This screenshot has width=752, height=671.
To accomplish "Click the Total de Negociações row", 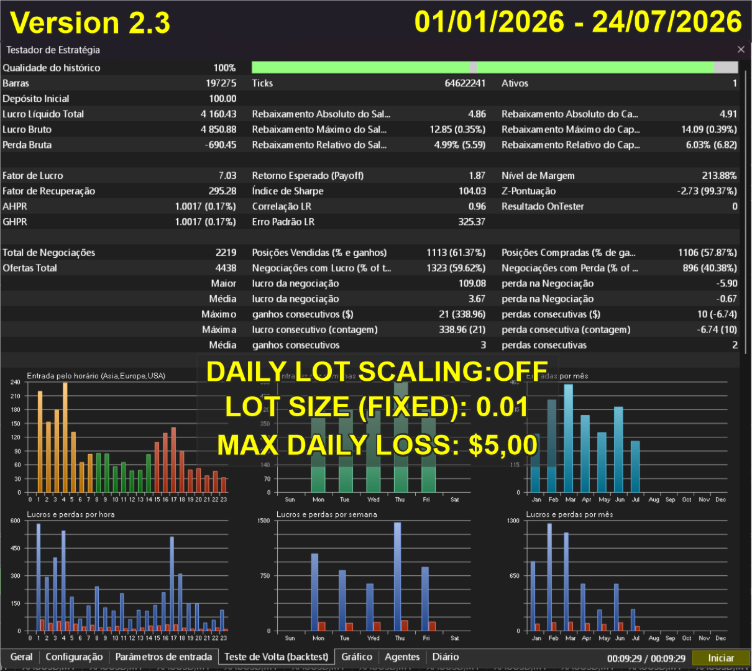I will (120, 252).
